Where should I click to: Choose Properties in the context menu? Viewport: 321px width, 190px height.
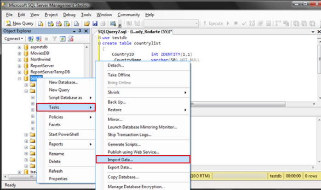coord(66,179)
